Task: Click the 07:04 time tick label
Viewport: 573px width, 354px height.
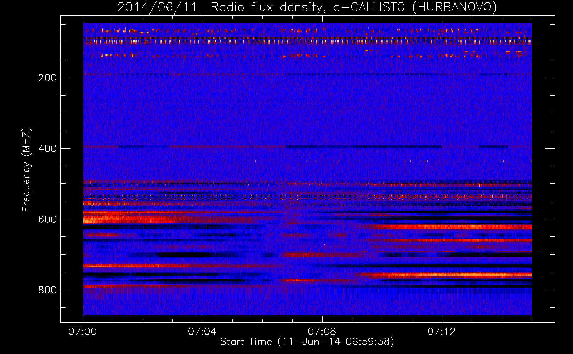Action: coord(202,332)
